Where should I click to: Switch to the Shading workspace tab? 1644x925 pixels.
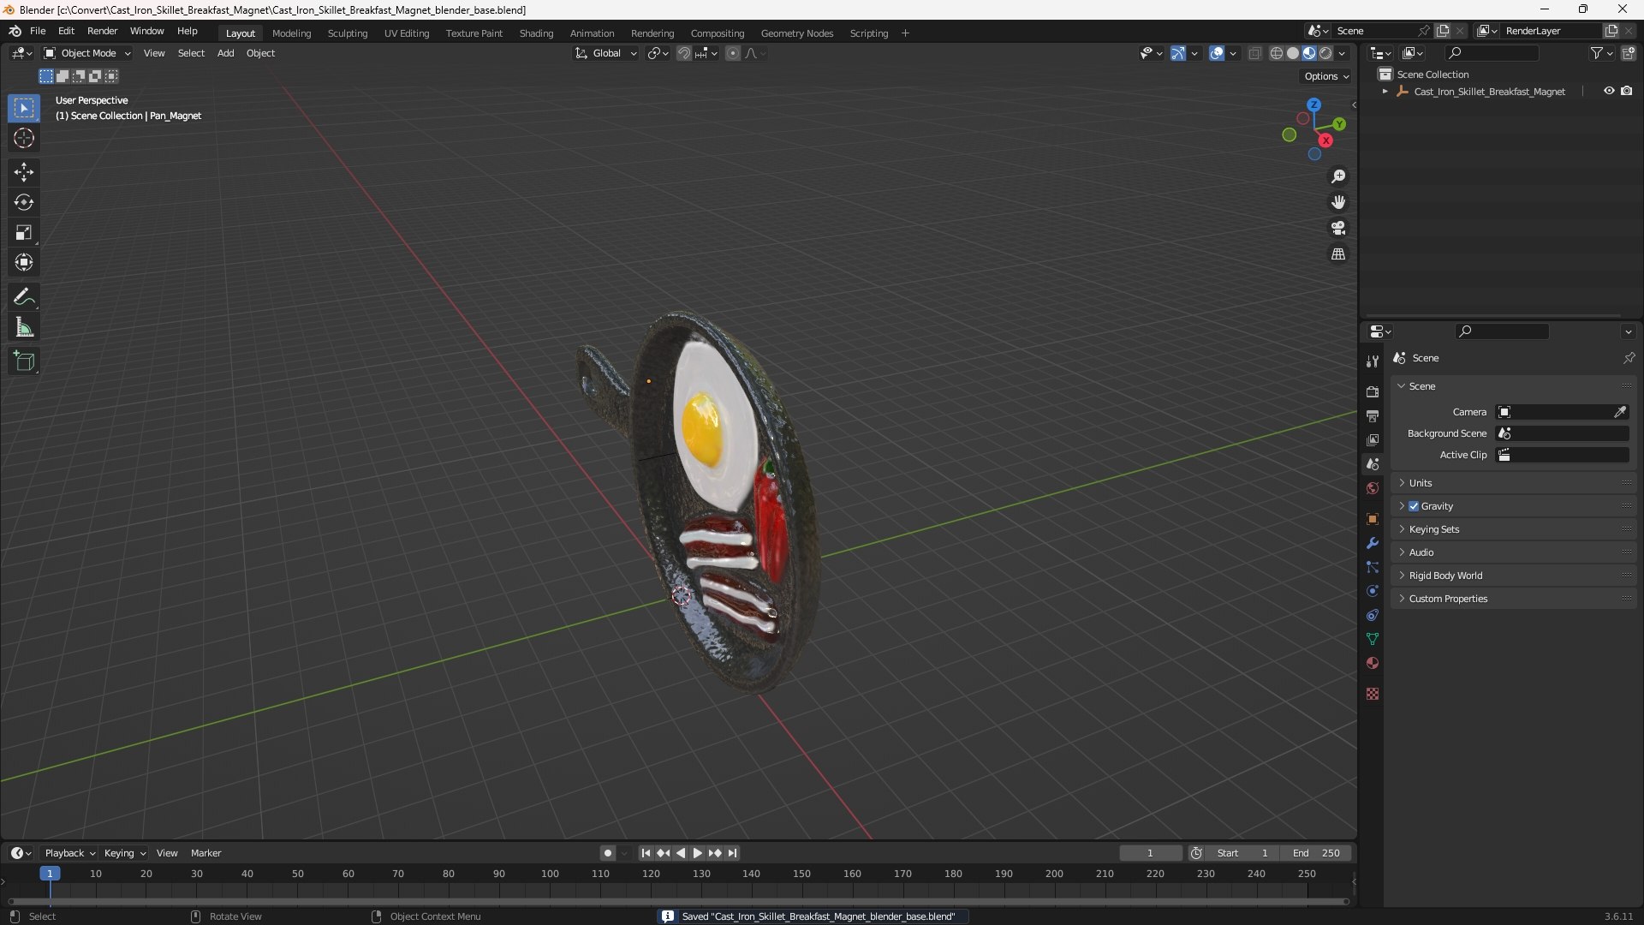click(536, 33)
